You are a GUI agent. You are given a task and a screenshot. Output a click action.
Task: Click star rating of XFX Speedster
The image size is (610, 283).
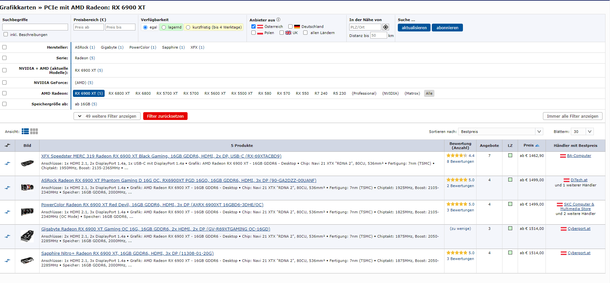pos(457,156)
